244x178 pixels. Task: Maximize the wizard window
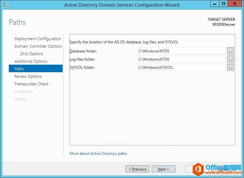pos(224,3)
